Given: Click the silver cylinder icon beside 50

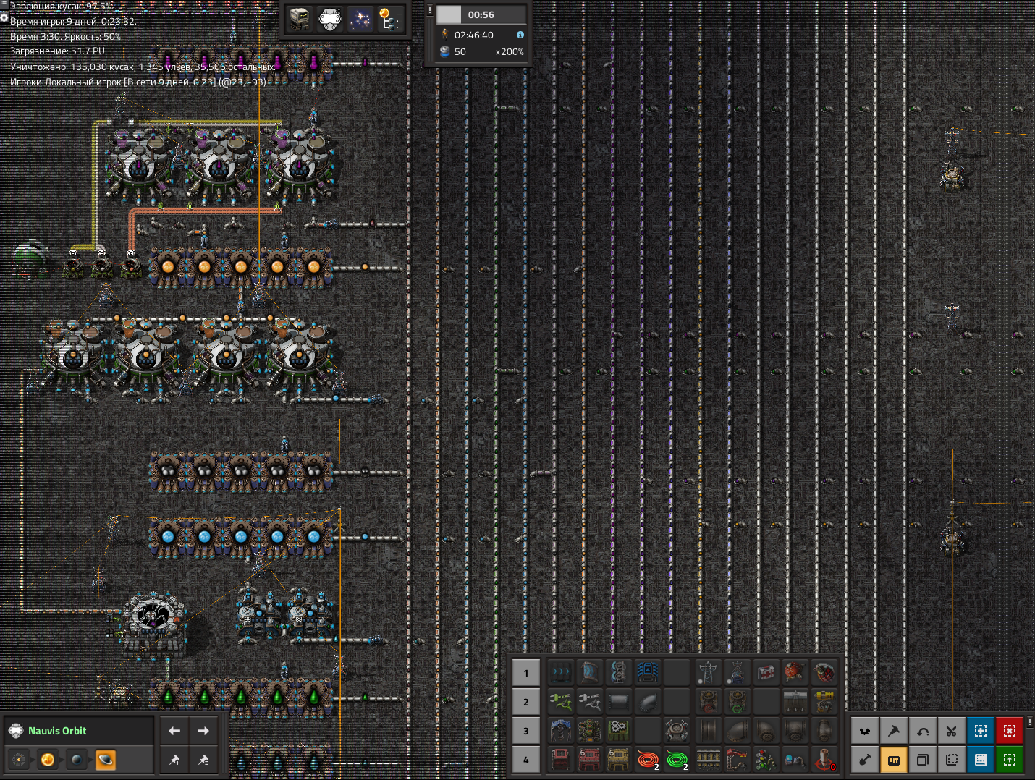Looking at the screenshot, I should click(445, 51).
